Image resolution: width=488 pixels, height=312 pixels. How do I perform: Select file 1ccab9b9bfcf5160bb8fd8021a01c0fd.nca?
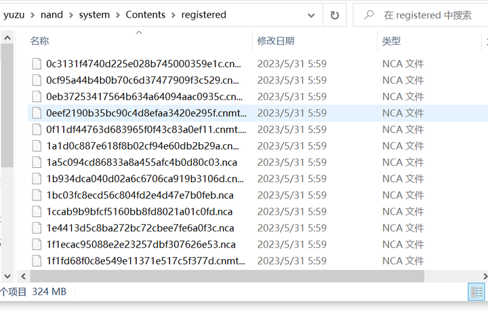pos(140,212)
